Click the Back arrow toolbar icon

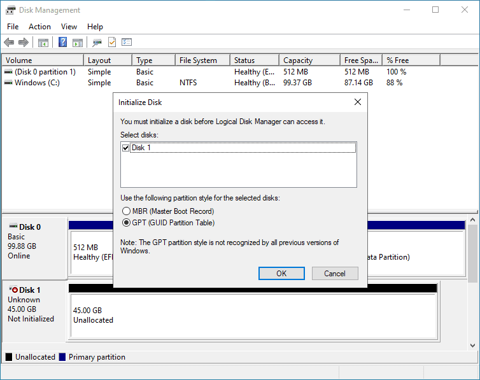coord(9,42)
